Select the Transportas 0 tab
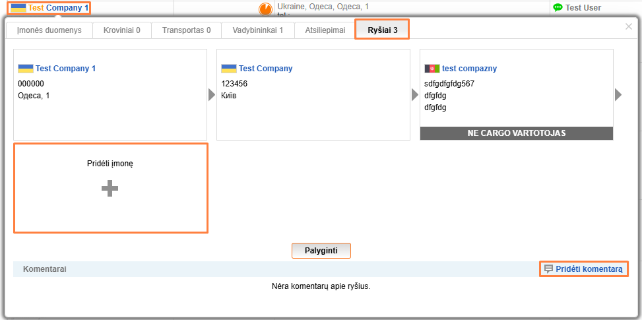This screenshot has width=642, height=320. (x=186, y=30)
